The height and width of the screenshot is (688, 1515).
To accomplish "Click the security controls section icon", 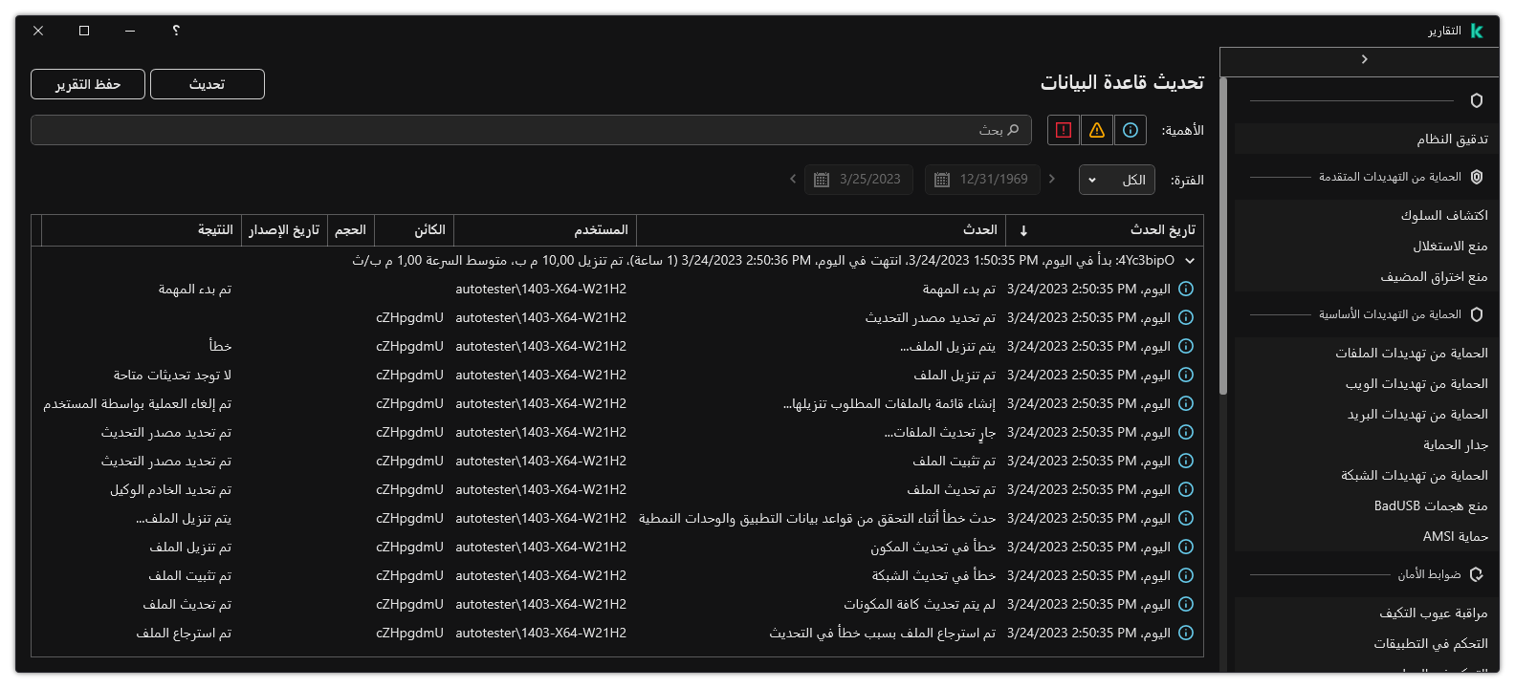I will 1477,574.
